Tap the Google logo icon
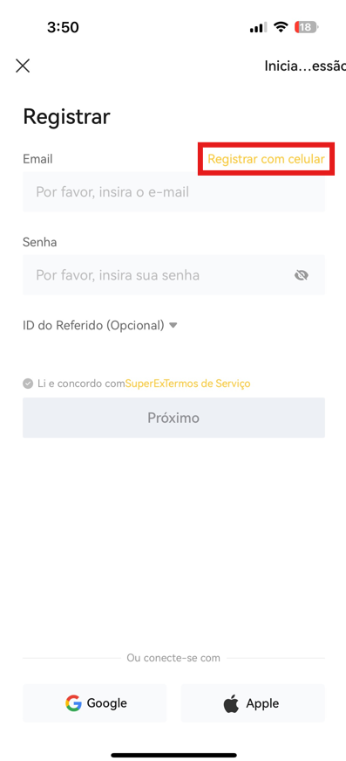Screen dimensions: 346x761 [73, 702]
